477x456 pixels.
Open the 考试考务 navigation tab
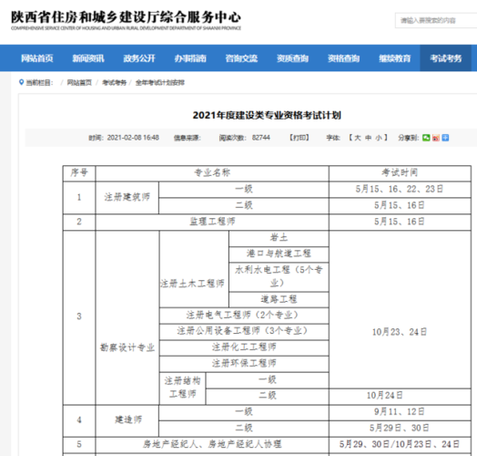click(x=446, y=58)
